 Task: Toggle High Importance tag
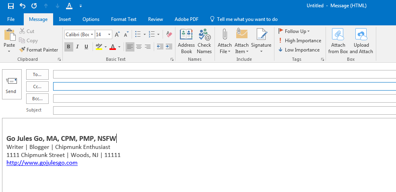pyautogui.click(x=300, y=41)
